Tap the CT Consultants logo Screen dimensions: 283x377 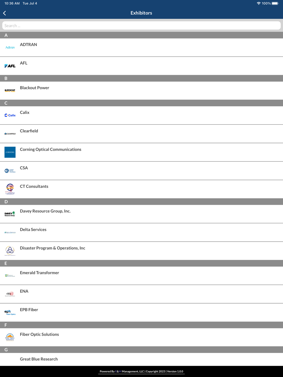click(10, 189)
